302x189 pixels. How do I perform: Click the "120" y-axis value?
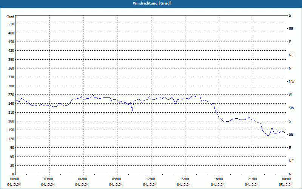pos(11,139)
